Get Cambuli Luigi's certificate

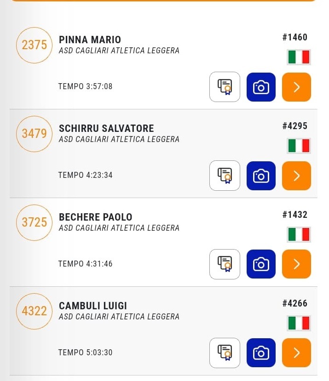click(225, 353)
